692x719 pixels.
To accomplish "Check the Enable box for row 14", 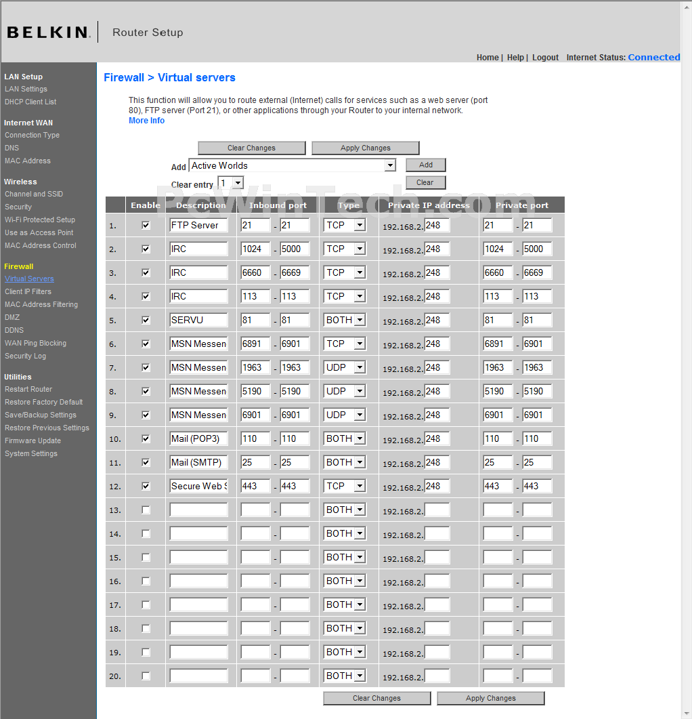I will coord(146,534).
